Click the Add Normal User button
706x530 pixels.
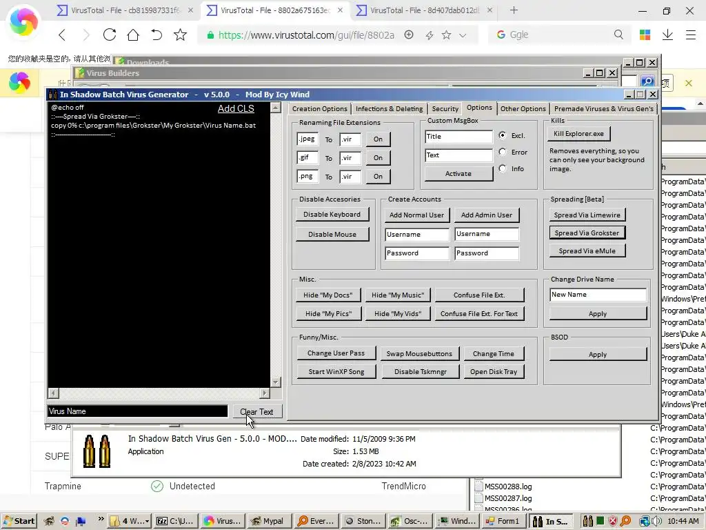click(x=416, y=215)
